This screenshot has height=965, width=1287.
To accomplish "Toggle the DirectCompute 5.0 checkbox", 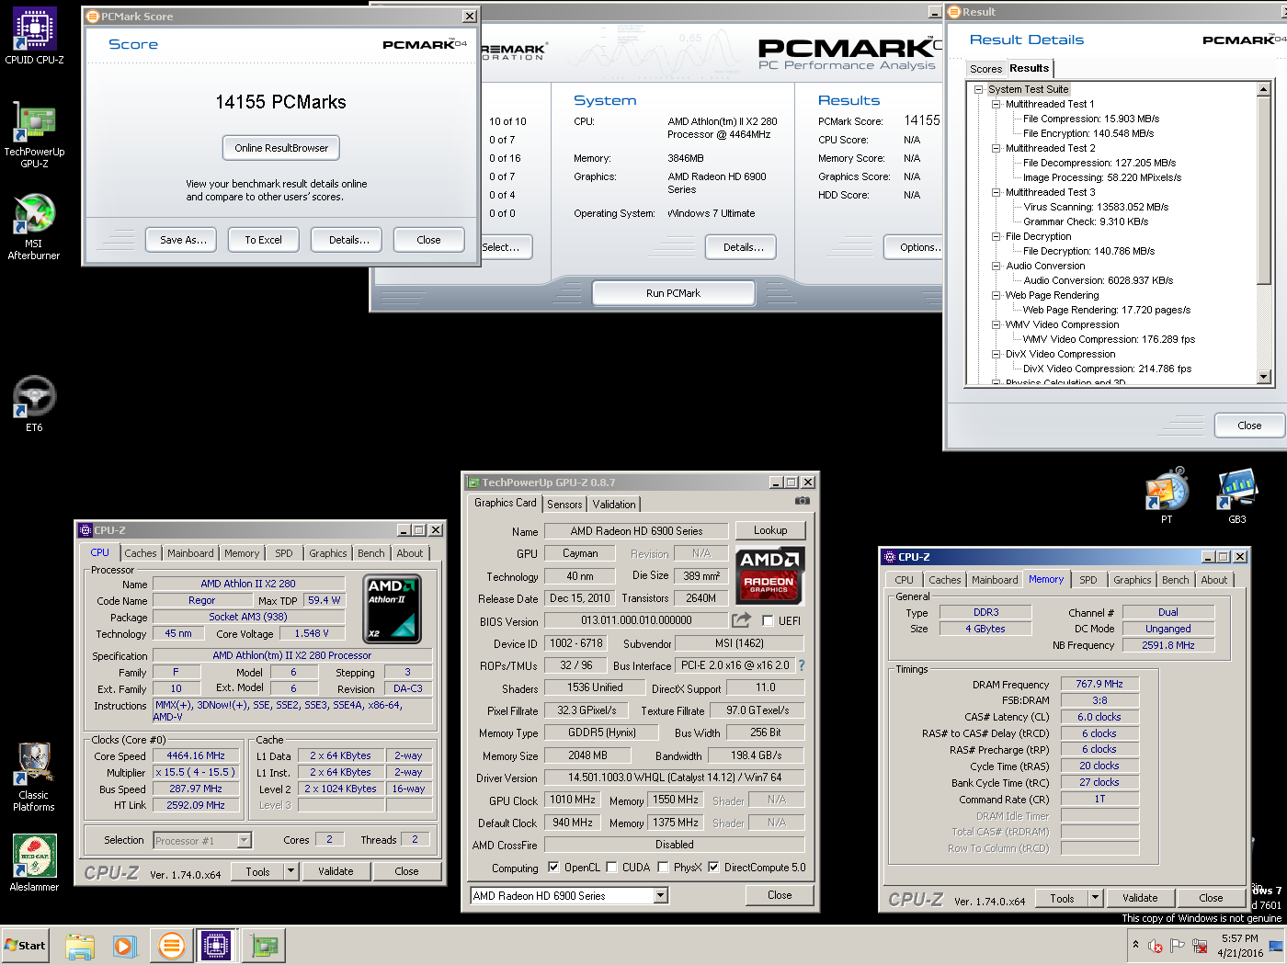I will 713,867.
